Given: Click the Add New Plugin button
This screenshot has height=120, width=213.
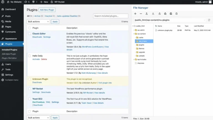Looking at the screenshot, I should (x=47, y=10).
